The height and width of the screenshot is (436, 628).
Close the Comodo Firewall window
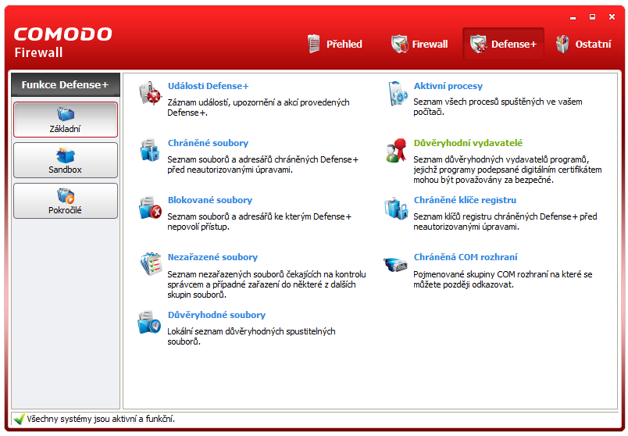pos(612,17)
